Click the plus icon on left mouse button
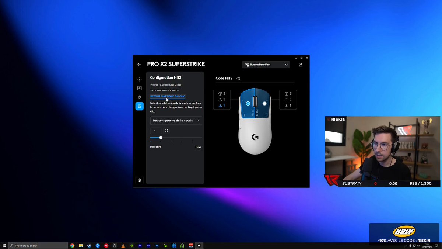The image size is (442, 249). point(244,115)
